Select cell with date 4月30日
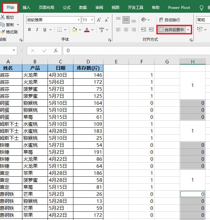The width and height of the screenshot is (210, 220). [x=61, y=75]
